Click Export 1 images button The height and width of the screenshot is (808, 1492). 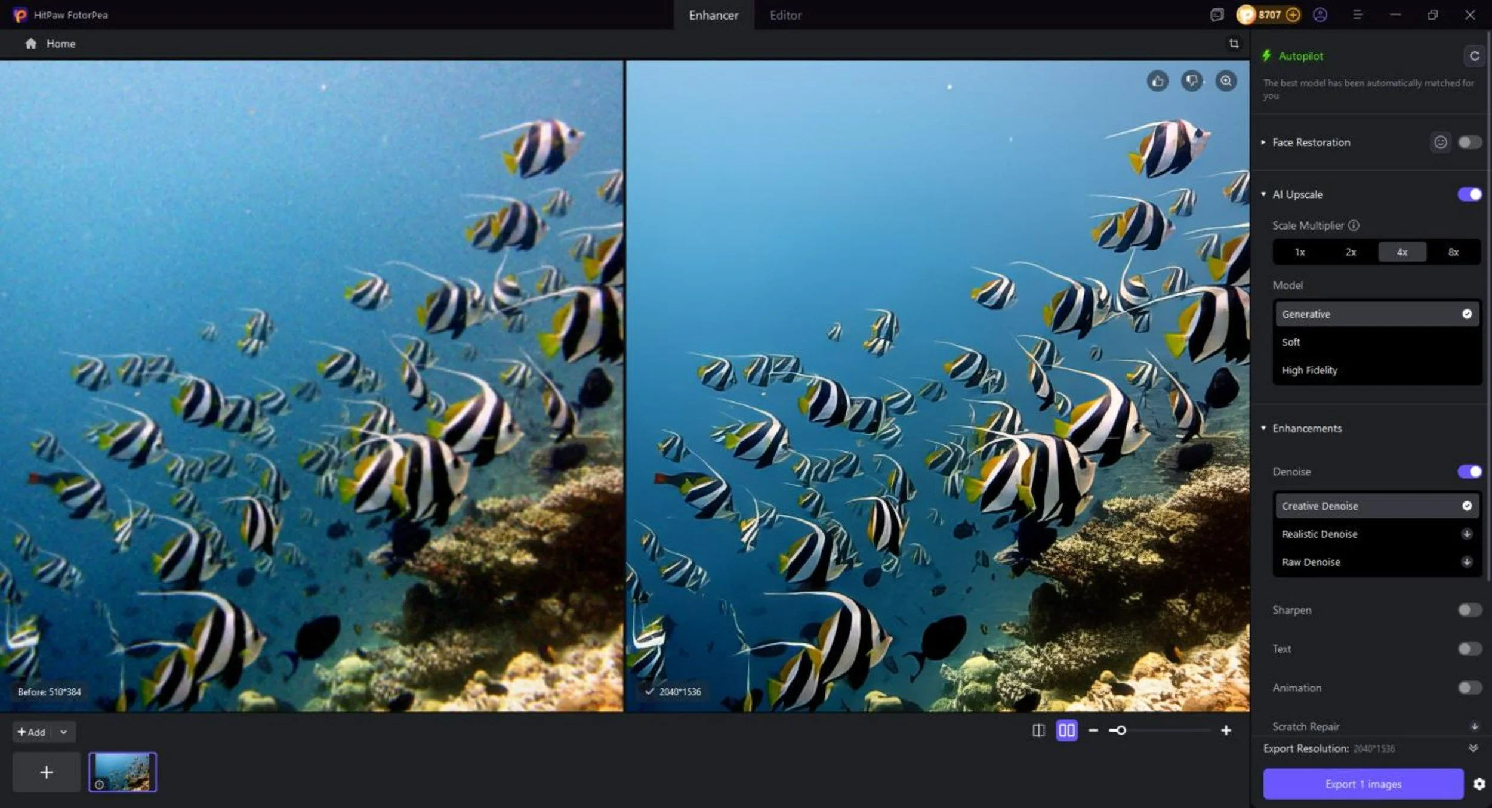coord(1362,784)
